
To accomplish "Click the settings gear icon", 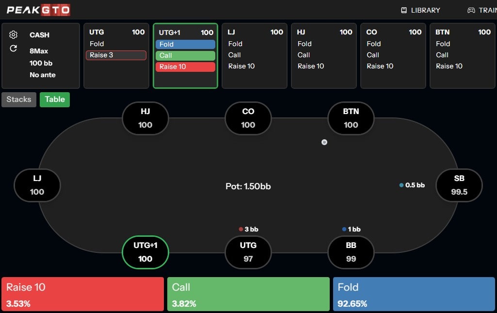I will [14, 35].
